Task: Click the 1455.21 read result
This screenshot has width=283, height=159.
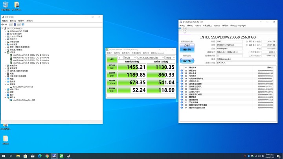Action: point(132,67)
